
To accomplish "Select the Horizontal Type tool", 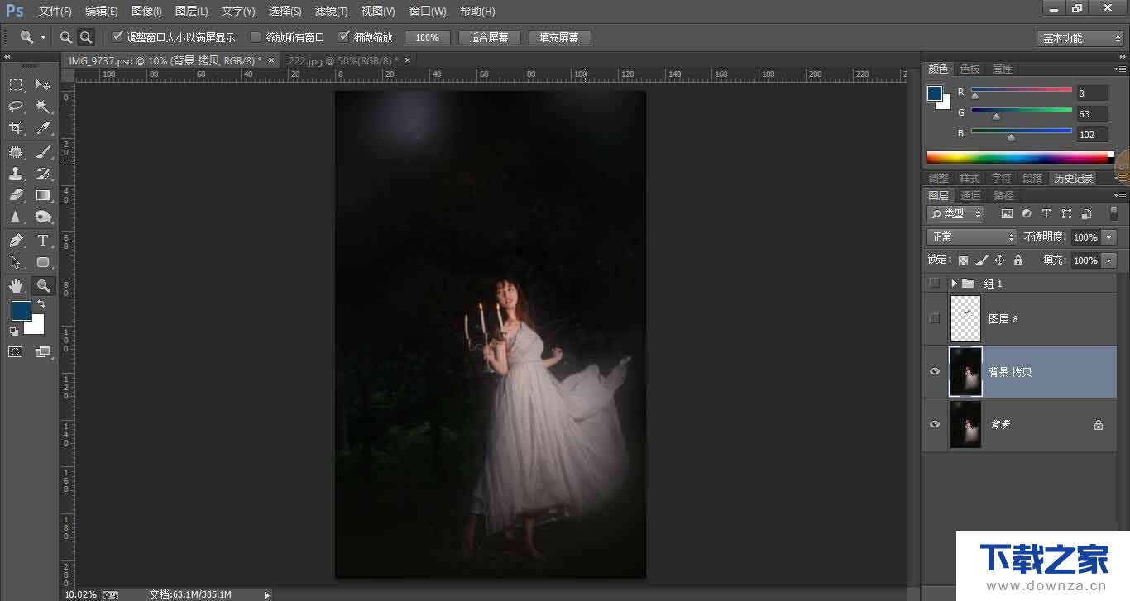I will [43, 241].
